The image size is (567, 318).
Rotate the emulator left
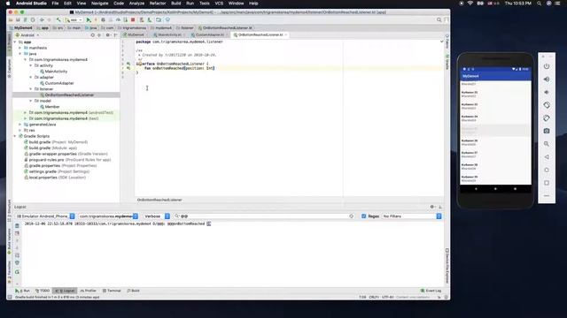pos(547,105)
